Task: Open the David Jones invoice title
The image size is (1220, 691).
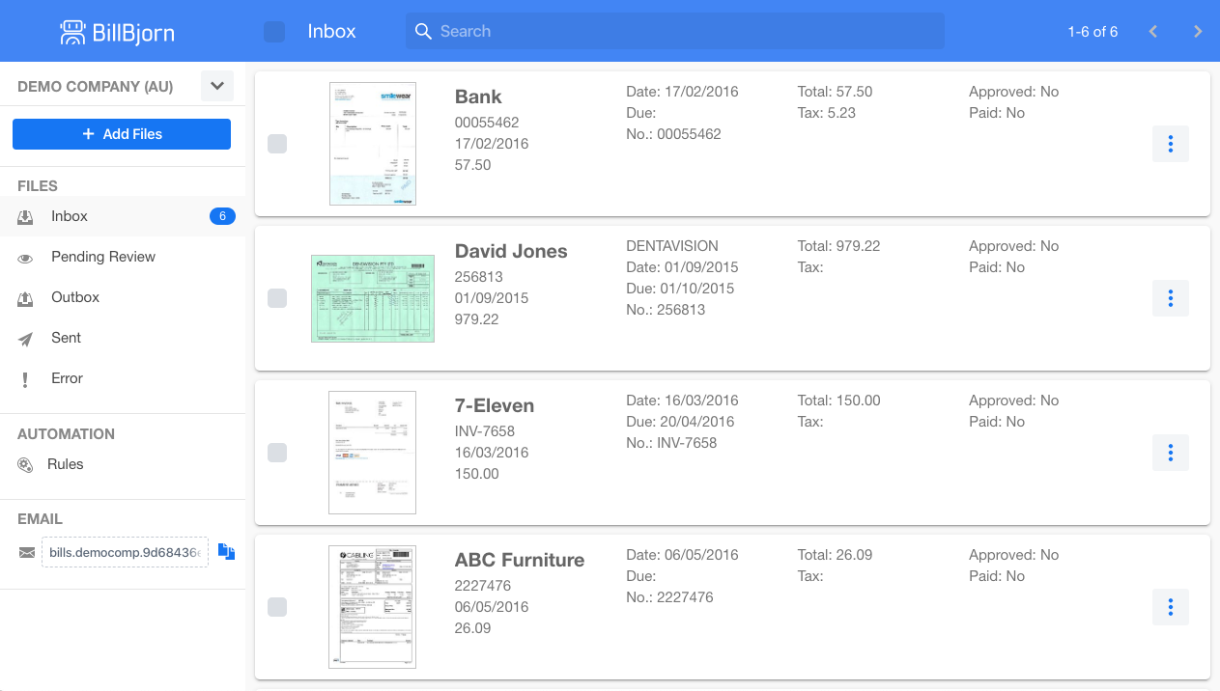Action: click(x=511, y=251)
